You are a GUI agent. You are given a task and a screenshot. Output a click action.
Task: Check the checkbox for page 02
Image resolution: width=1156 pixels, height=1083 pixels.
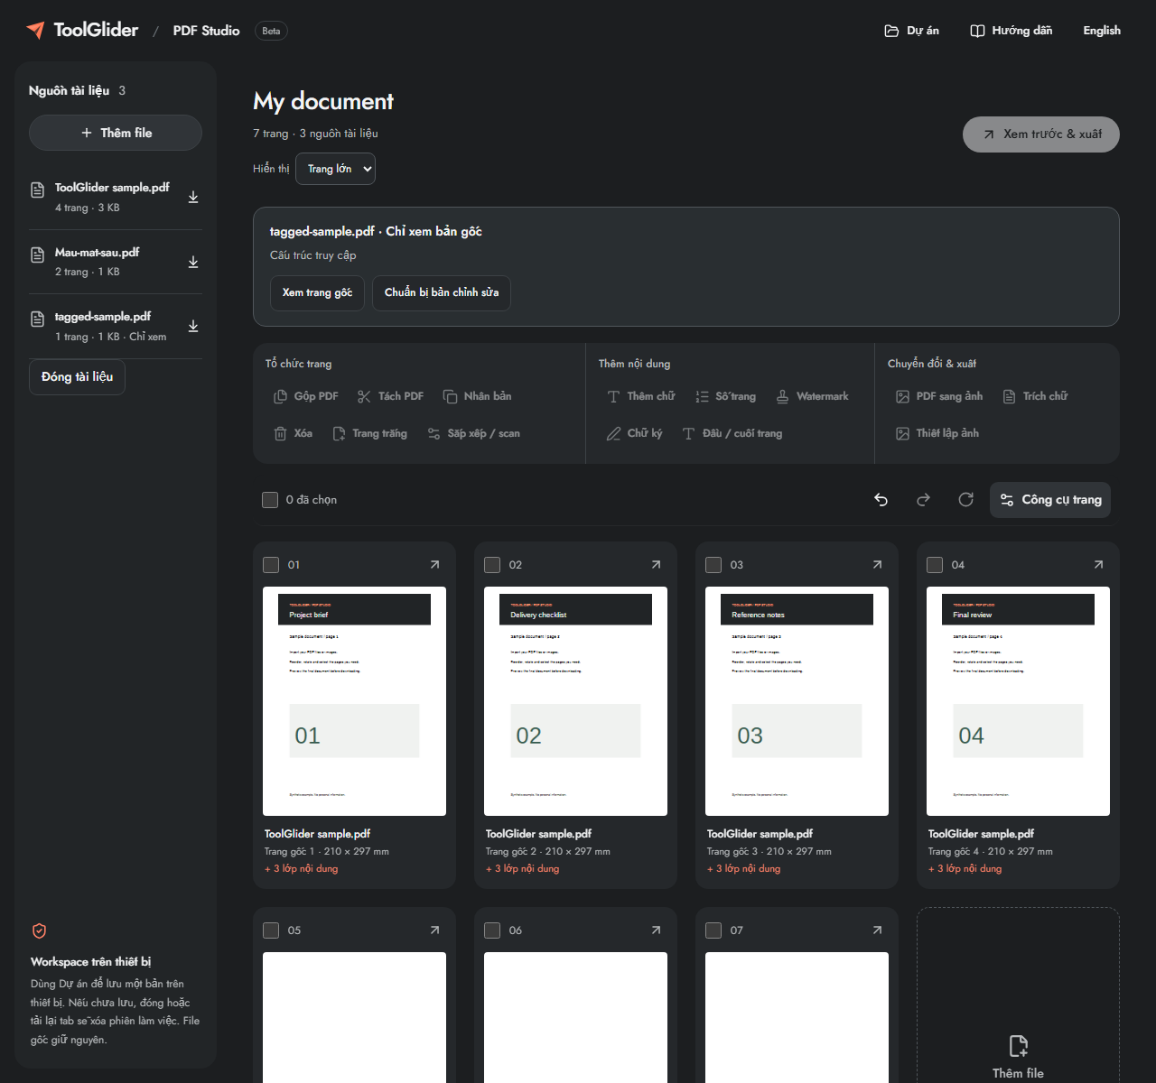tap(492, 565)
